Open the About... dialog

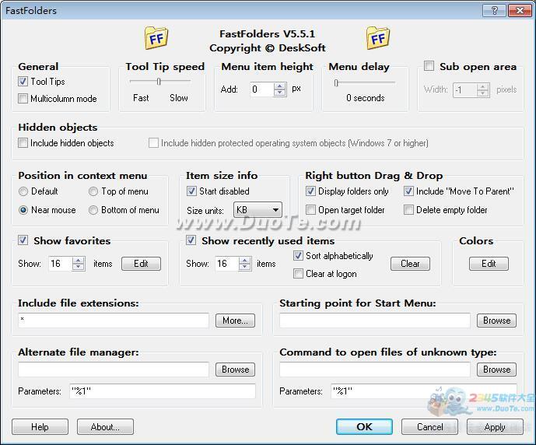point(105,427)
